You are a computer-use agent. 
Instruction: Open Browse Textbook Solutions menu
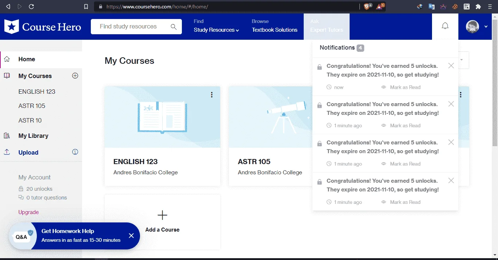coord(275,26)
